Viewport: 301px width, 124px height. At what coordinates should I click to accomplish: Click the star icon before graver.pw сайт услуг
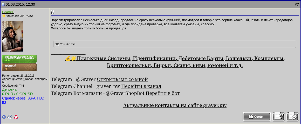[x=4, y=16]
